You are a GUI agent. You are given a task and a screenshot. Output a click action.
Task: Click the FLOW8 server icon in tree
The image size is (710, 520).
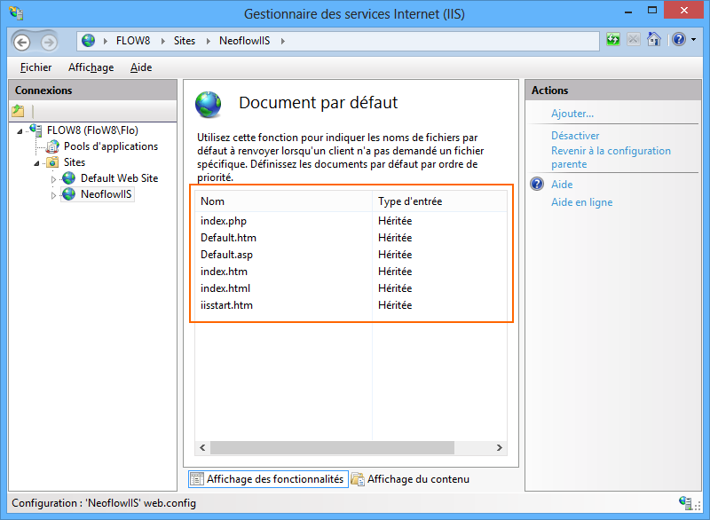tap(35, 130)
